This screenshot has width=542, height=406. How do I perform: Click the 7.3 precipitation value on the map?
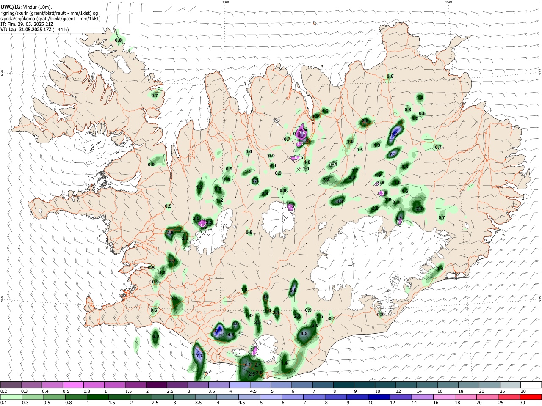[392, 154]
